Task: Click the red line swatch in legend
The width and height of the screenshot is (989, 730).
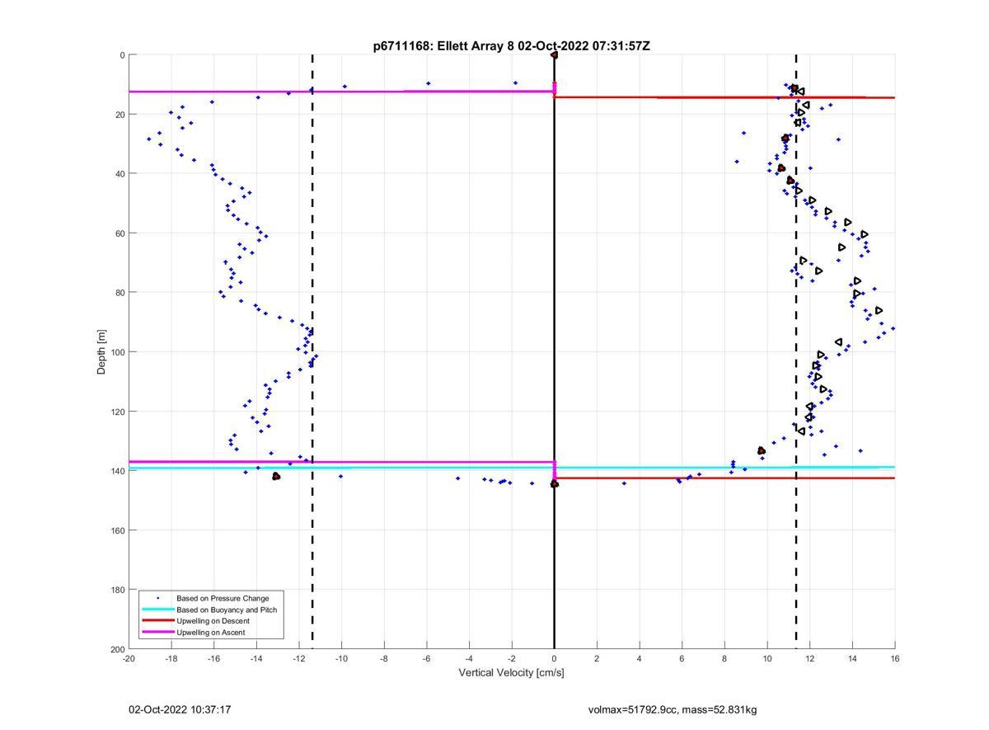Action: [x=158, y=621]
